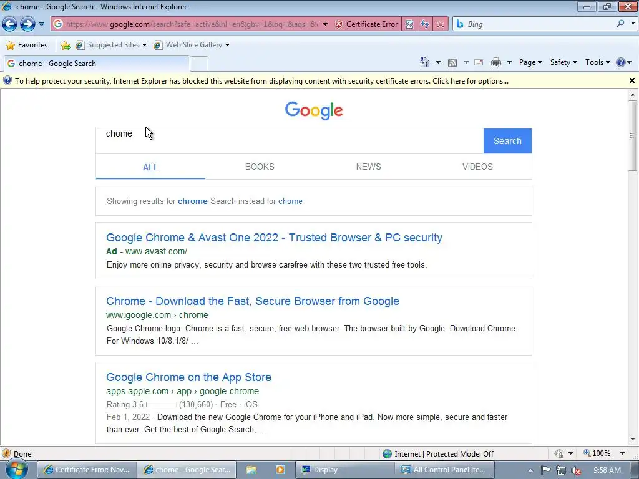Click the Certificate Error shield in address bar
Image resolution: width=639 pixels, height=479 pixels.
366,24
